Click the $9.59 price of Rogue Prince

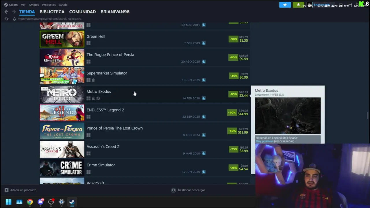pos(244,59)
